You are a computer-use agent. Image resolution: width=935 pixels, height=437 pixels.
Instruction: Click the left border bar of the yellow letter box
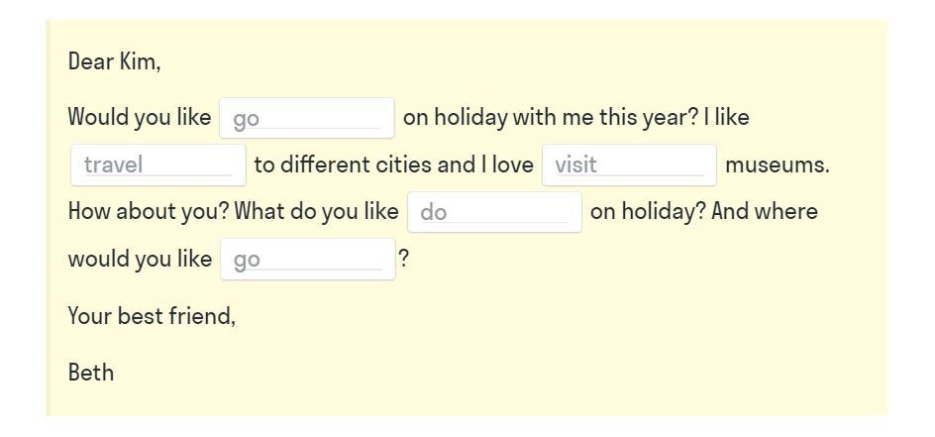pyautogui.click(x=47, y=218)
